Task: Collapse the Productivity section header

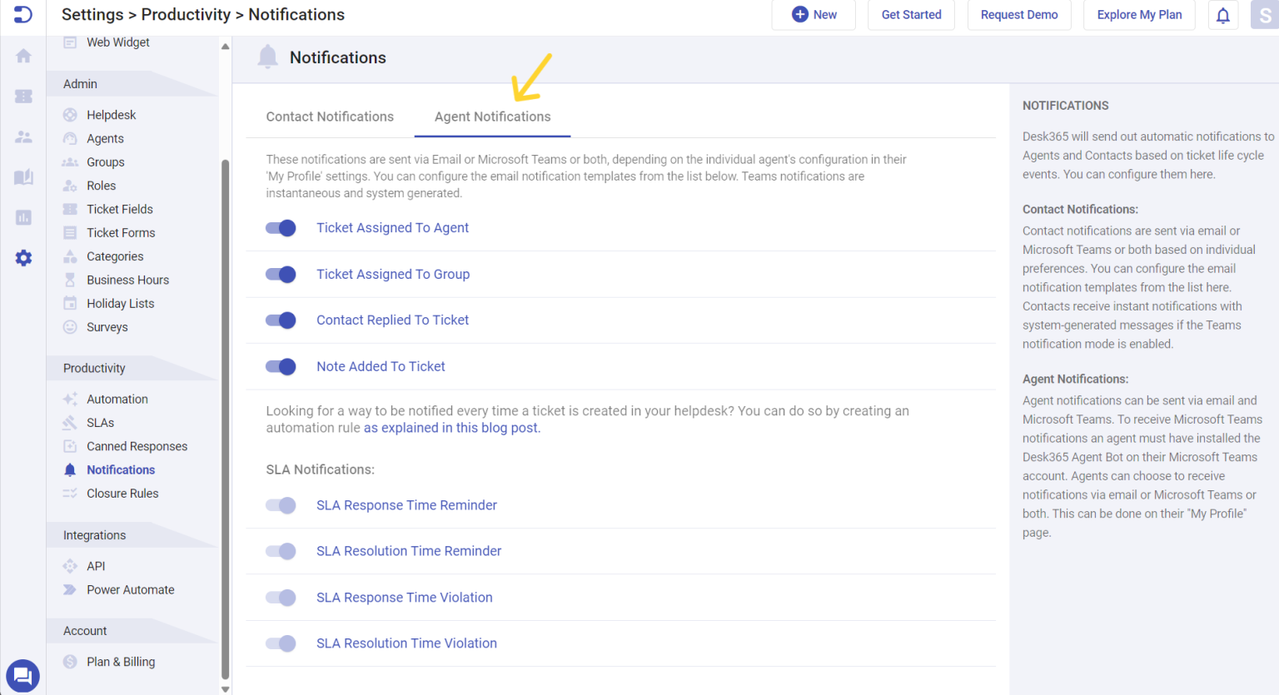Action: [94, 367]
